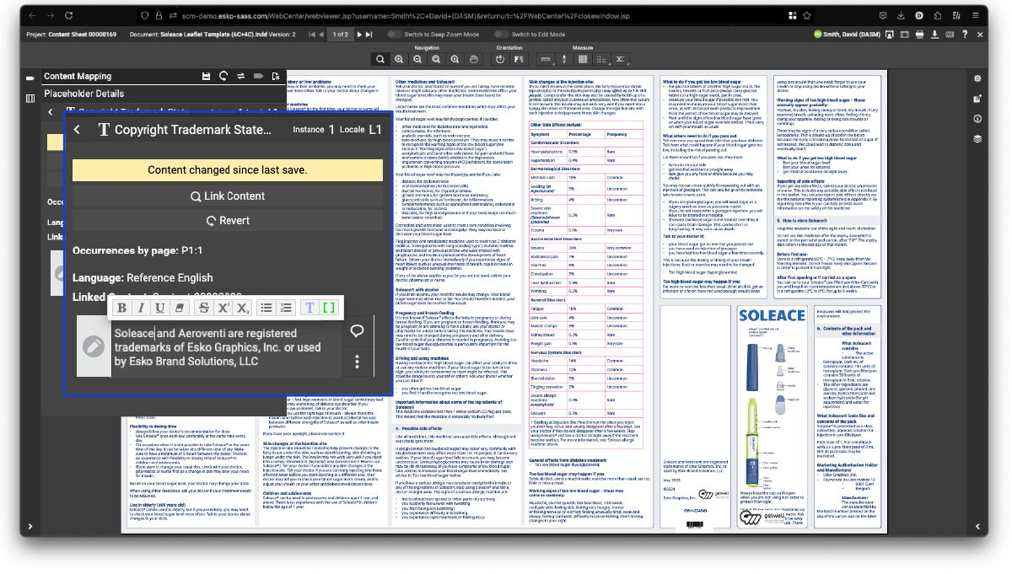Screen dimensions: 1012x574
Task: Click the tag icon in Content Mapping header
Action: [258, 76]
